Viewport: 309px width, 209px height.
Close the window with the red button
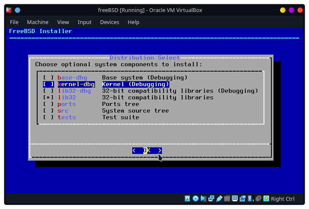coord(300,10)
